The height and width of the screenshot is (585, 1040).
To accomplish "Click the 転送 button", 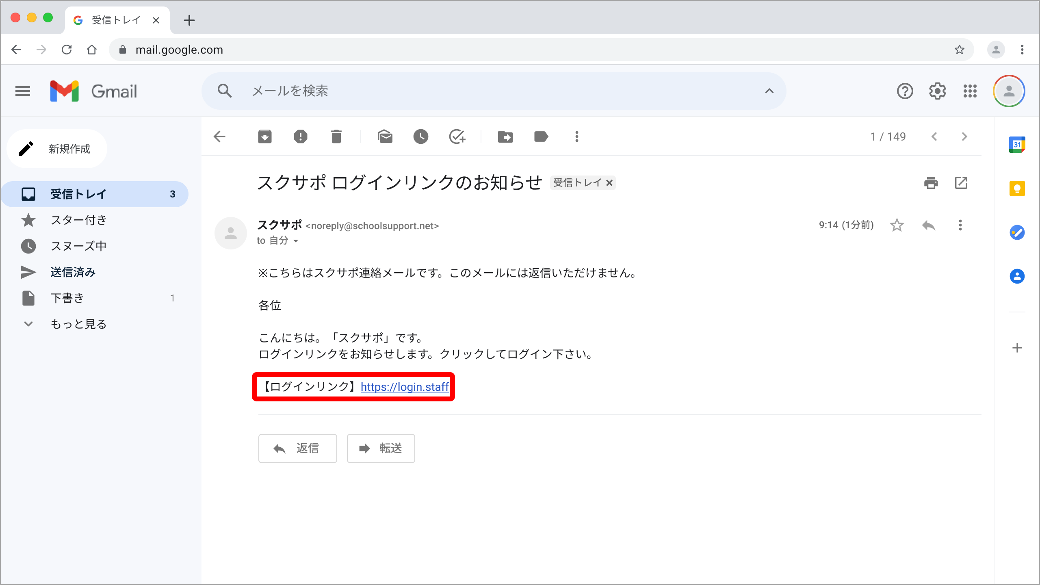I will point(381,448).
